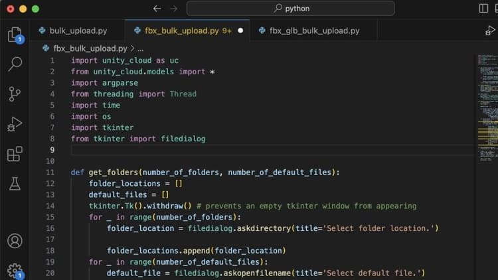Image resolution: width=498 pixels, height=280 pixels.
Task: Place cursor on empty line 9
Action: pos(199,151)
